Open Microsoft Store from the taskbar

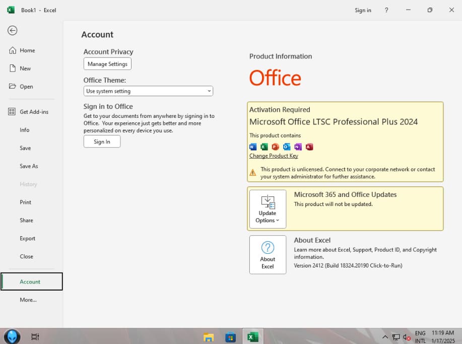click(230, 336)
